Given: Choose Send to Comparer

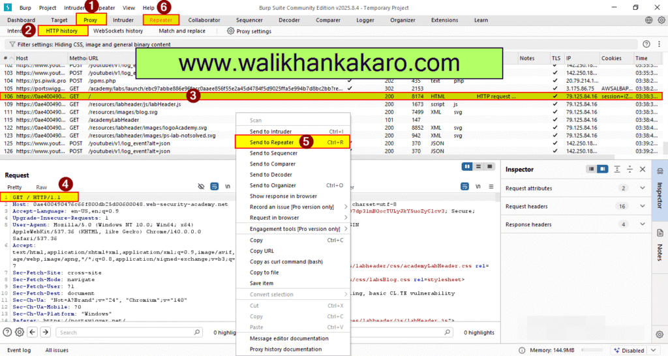Looking at the screenshot, I should point(293,164).
